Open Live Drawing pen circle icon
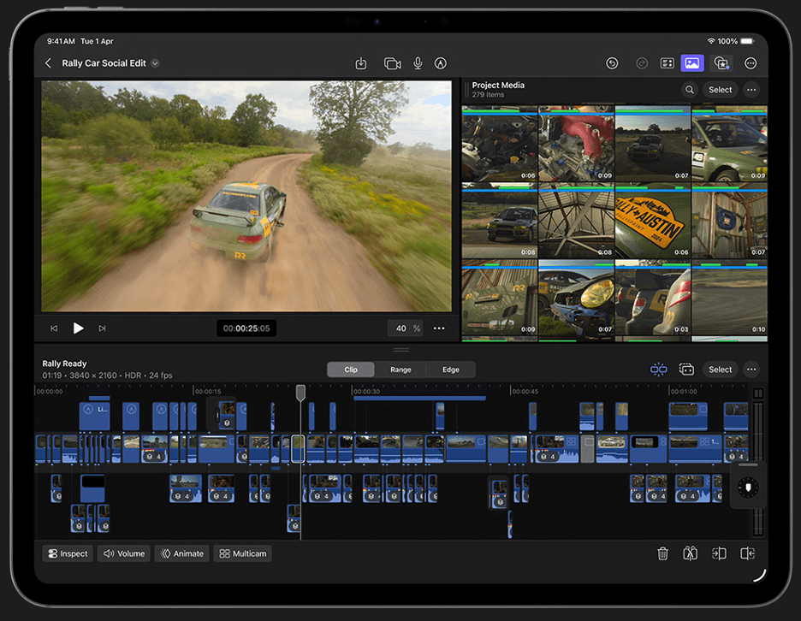This screenshot has width=801, height=621. (x=441, y=63)
